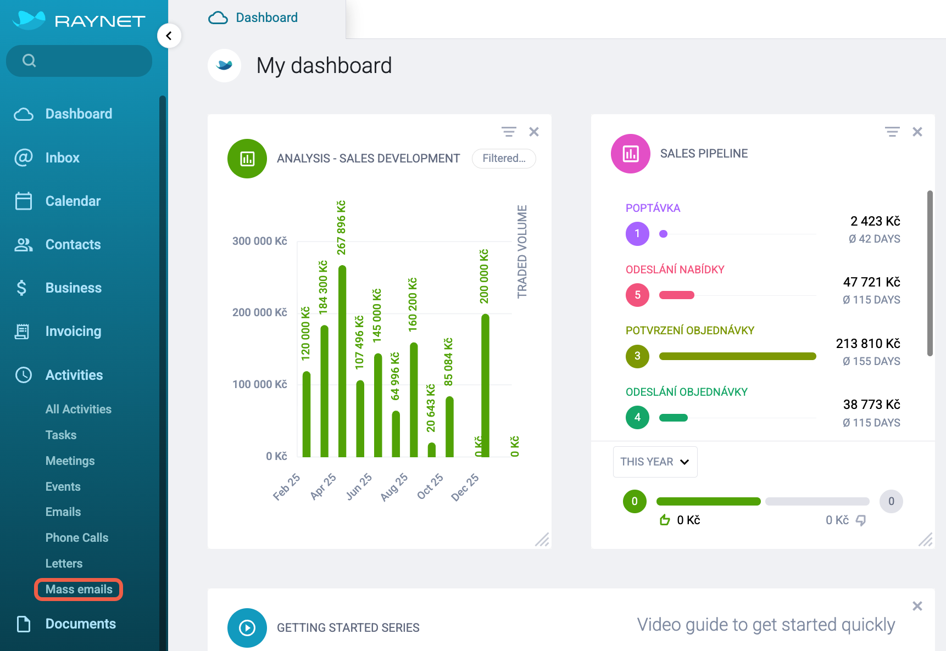
Task: Open the THIS YEAR period dropdown
Action: [x=655, y=462]
